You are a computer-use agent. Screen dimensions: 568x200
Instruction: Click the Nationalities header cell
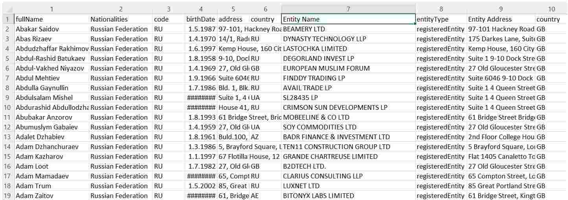(121, 19)
